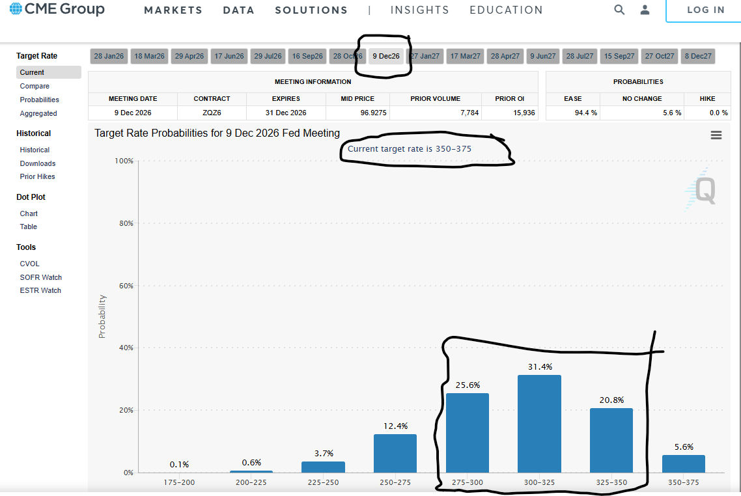Click the 250-275 rate bar at 12.4%

pos(395,453)
